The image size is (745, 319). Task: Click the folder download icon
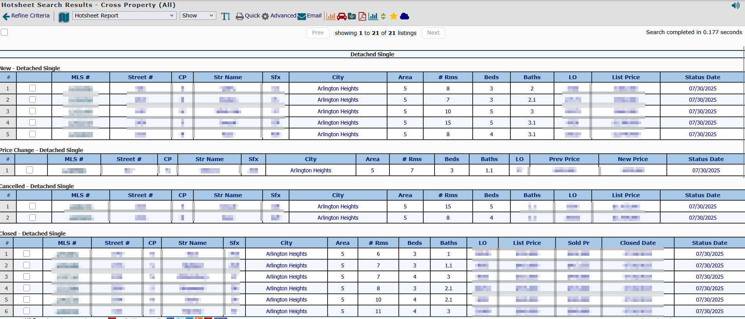click(x=352, y=16)
